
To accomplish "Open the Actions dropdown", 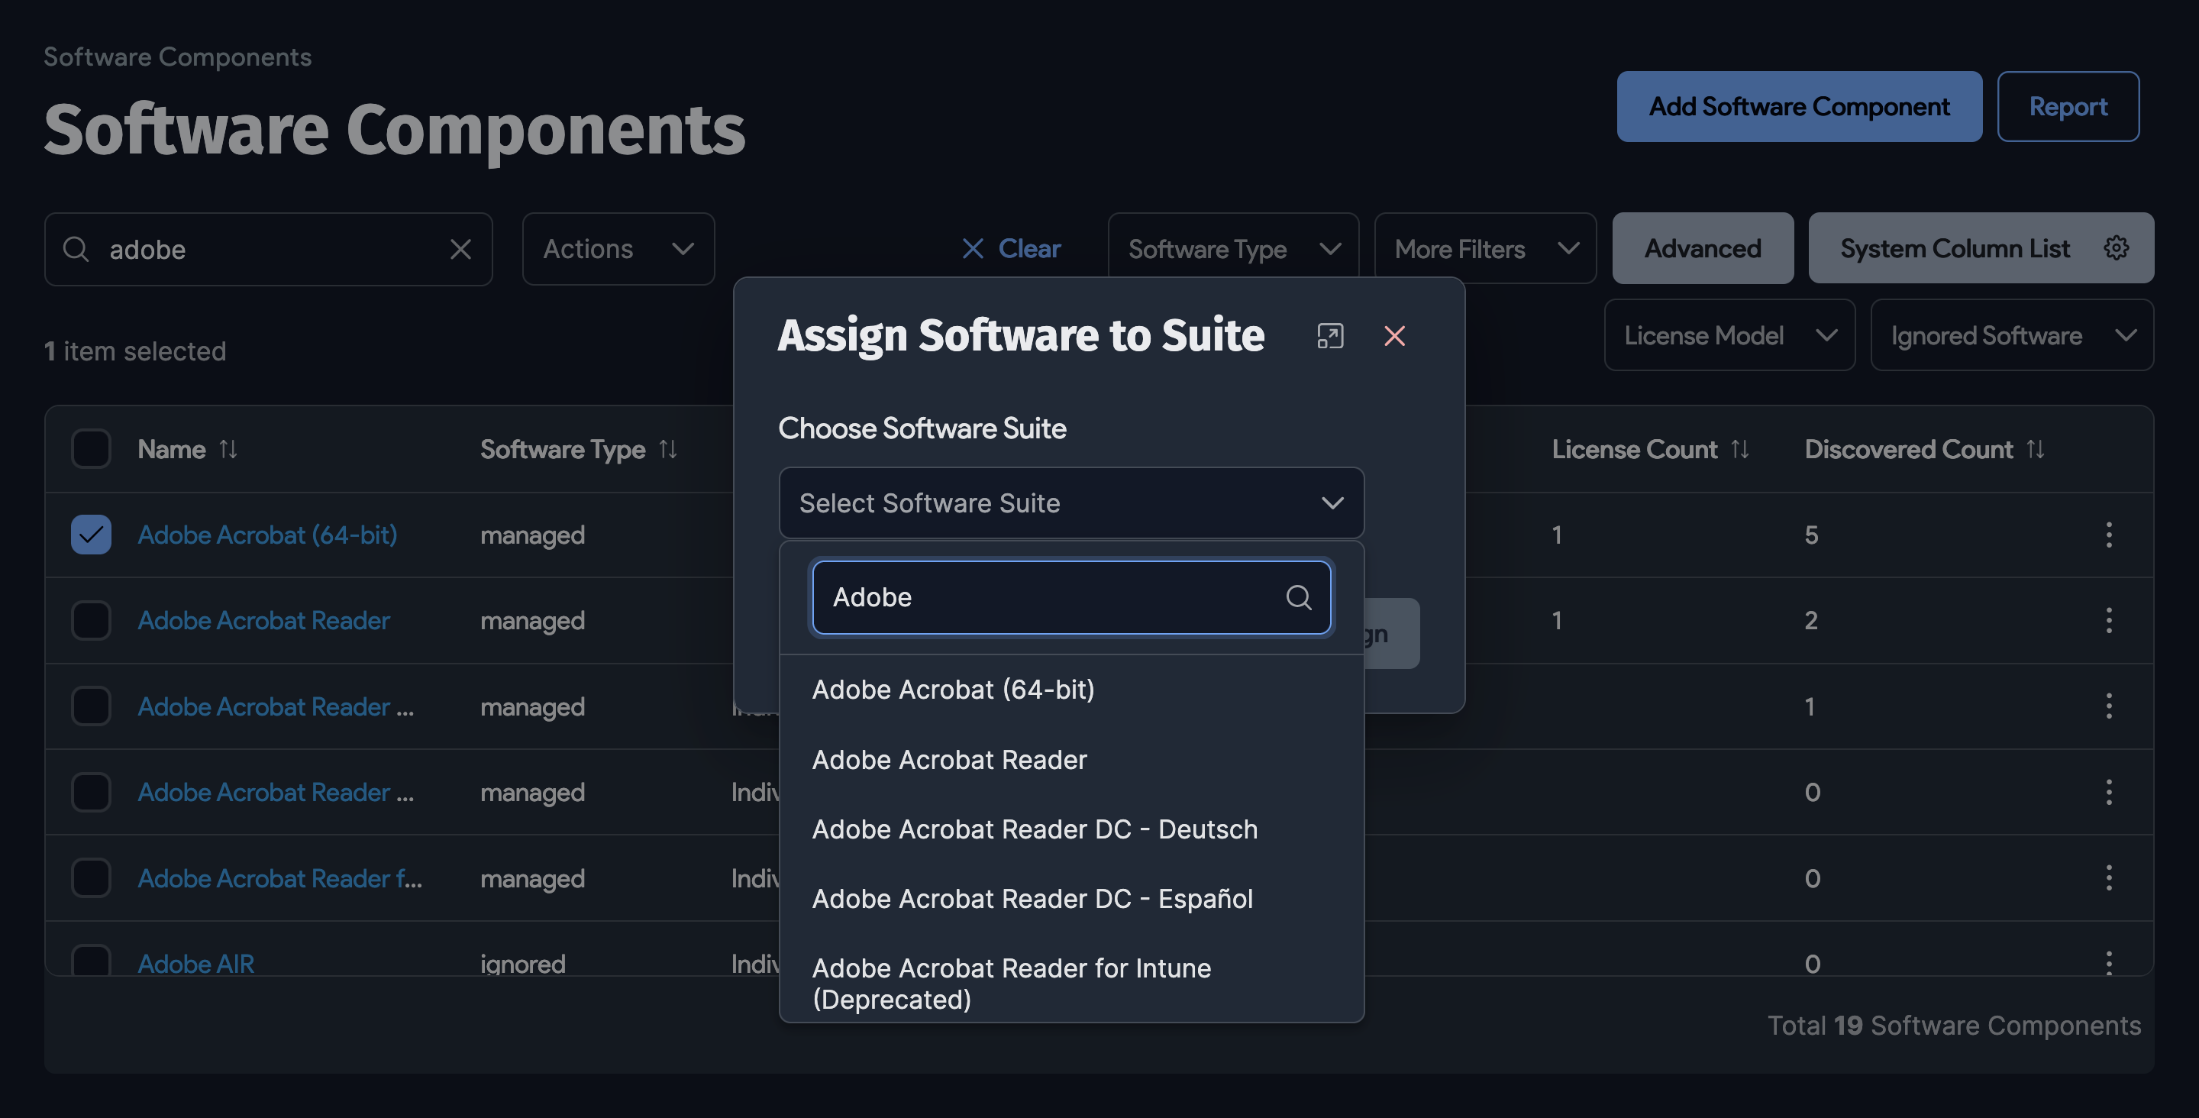I will 617,248.
